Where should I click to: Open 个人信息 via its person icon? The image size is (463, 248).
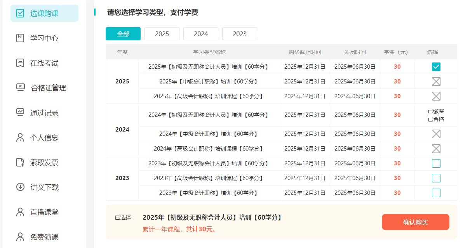[x=20, y=137]
